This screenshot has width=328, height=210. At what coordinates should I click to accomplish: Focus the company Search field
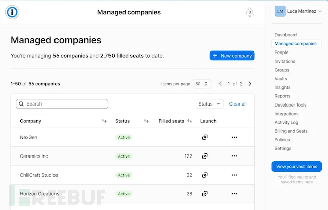[x=62, y=104]
